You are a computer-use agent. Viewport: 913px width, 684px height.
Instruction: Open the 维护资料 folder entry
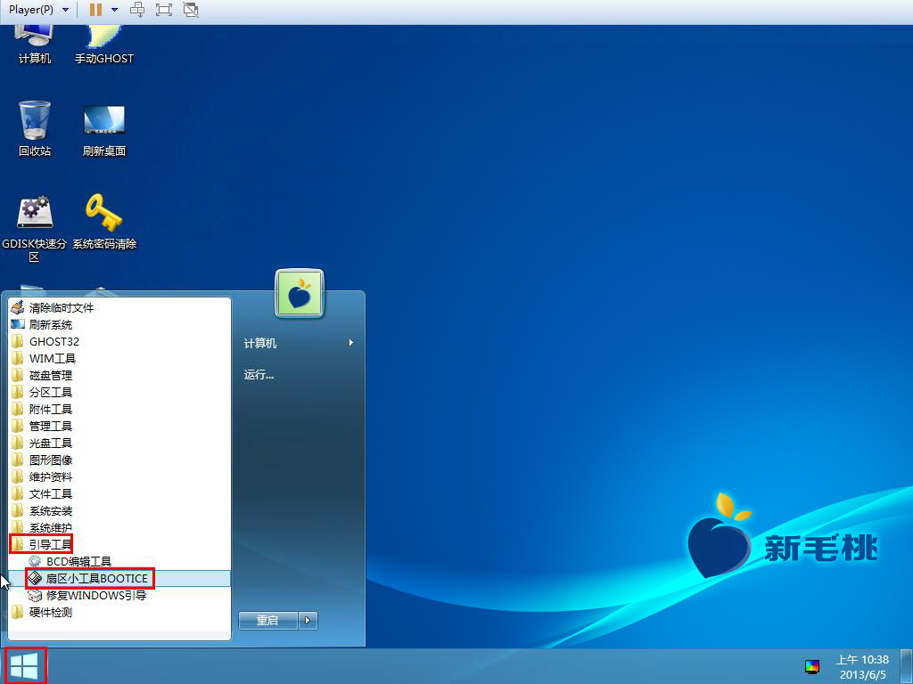pos(119,477)
